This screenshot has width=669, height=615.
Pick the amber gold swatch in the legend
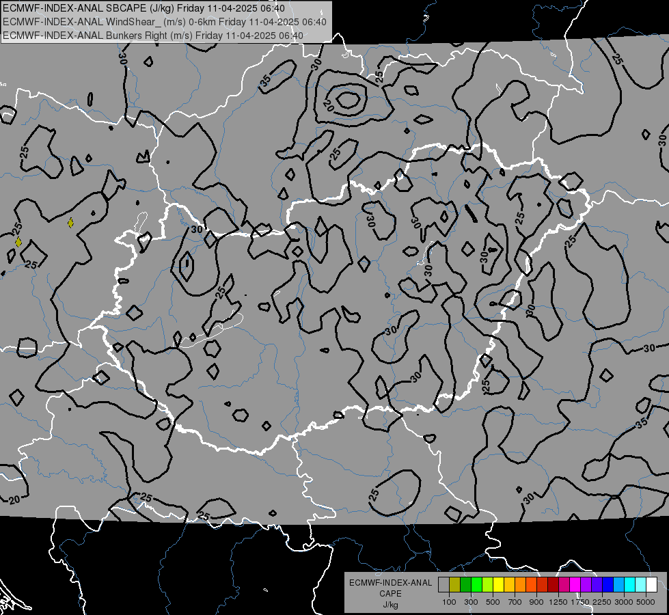pyautogui.click(x=509, y=585)
